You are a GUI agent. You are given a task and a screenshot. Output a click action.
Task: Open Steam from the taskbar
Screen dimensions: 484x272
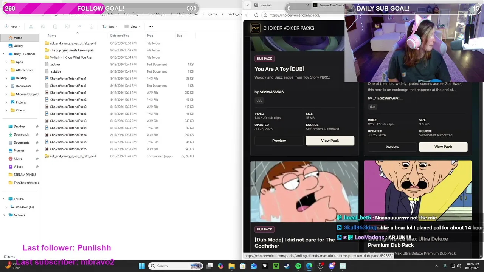[x=287, y=266]
